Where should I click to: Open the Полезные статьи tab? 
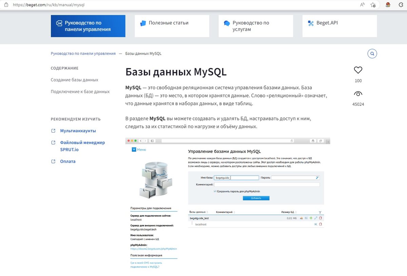pyautogui.click(x=172, y=26)
